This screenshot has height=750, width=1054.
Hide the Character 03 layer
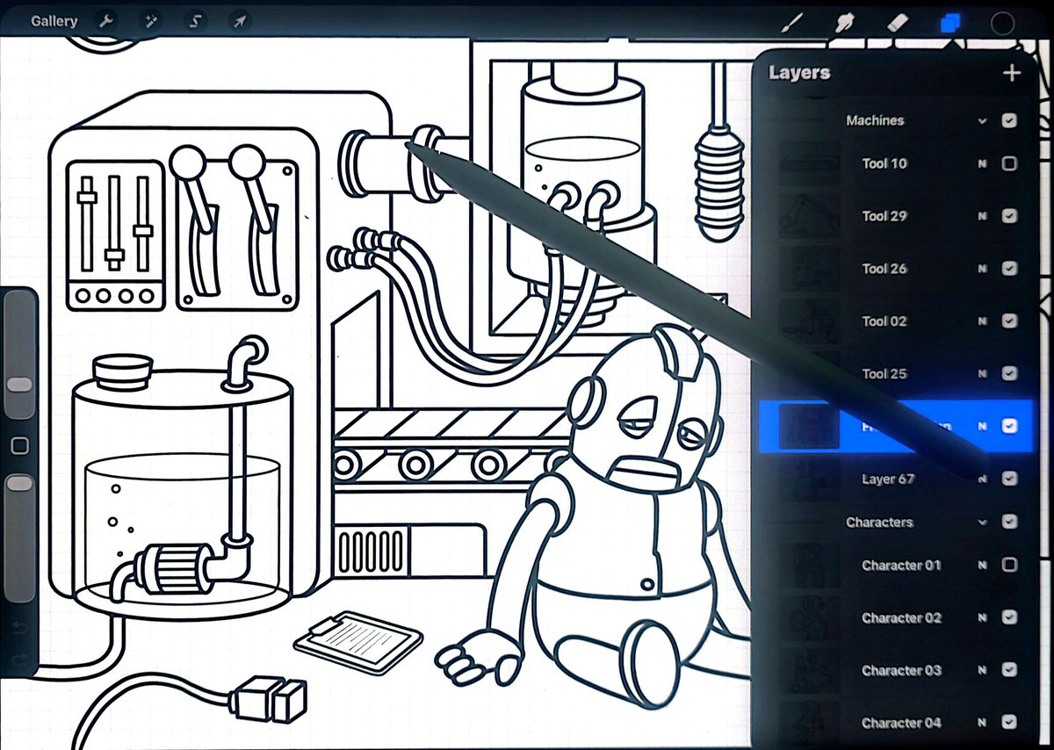coord(1009,670)
